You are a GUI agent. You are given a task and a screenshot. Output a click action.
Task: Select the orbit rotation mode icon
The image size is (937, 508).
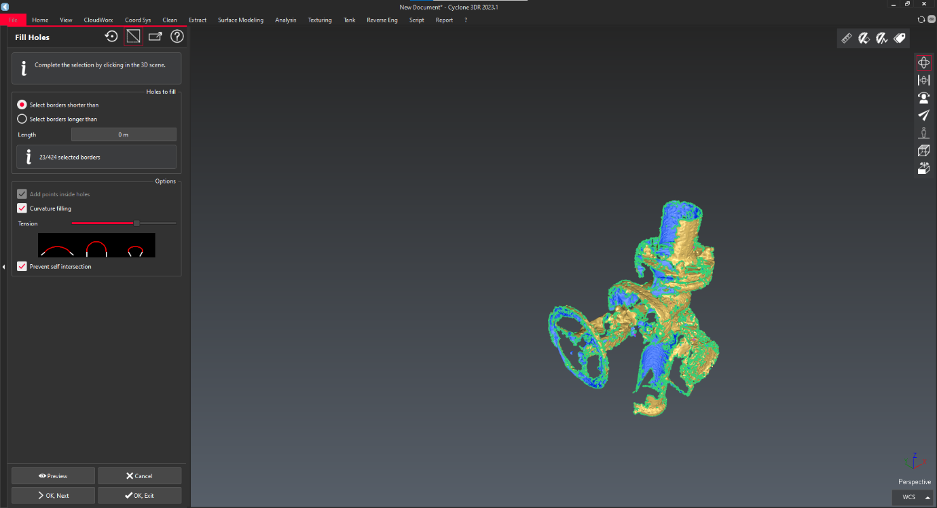[x=923, y=62]
